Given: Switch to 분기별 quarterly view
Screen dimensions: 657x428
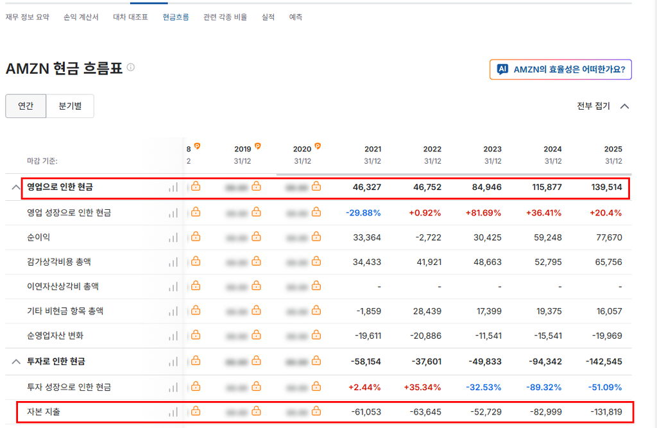Looking at the screenshot, I should [70, 106].
